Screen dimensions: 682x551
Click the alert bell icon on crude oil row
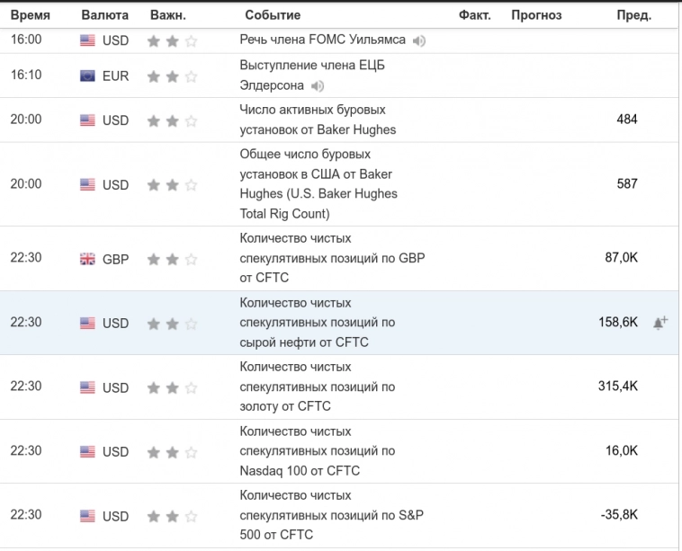point(660,323)
